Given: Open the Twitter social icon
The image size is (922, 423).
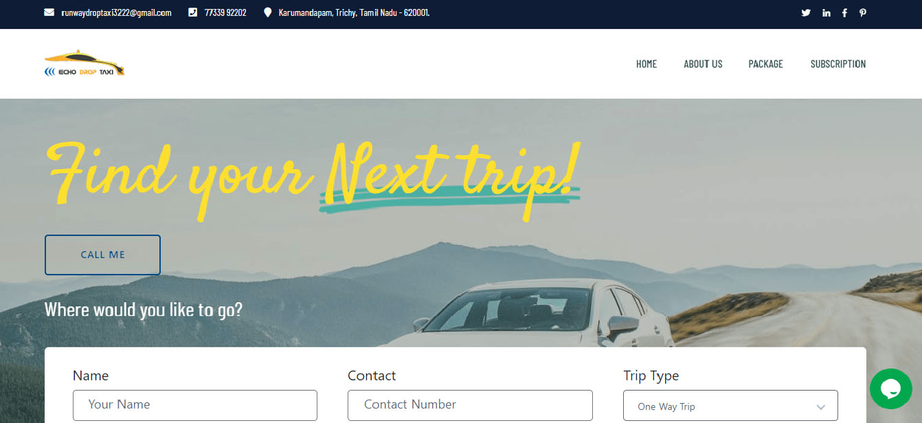Looking at the screenshot, I should pos(806,13).
